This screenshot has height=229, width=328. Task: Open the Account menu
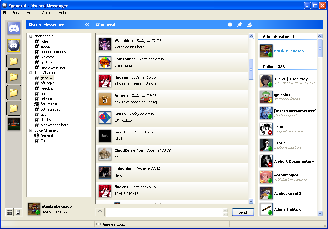pyautogui.click(x=48, y=13)
